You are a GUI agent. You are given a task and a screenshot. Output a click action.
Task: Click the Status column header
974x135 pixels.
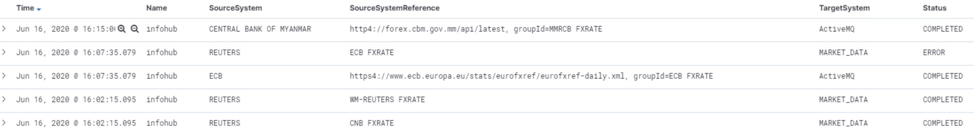coord(934,8)
